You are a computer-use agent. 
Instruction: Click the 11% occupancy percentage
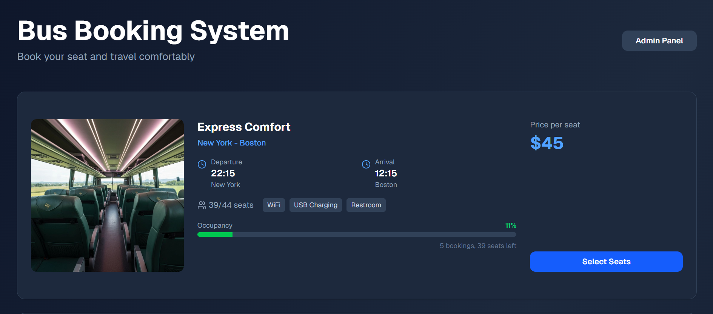[x=510, y=225]
